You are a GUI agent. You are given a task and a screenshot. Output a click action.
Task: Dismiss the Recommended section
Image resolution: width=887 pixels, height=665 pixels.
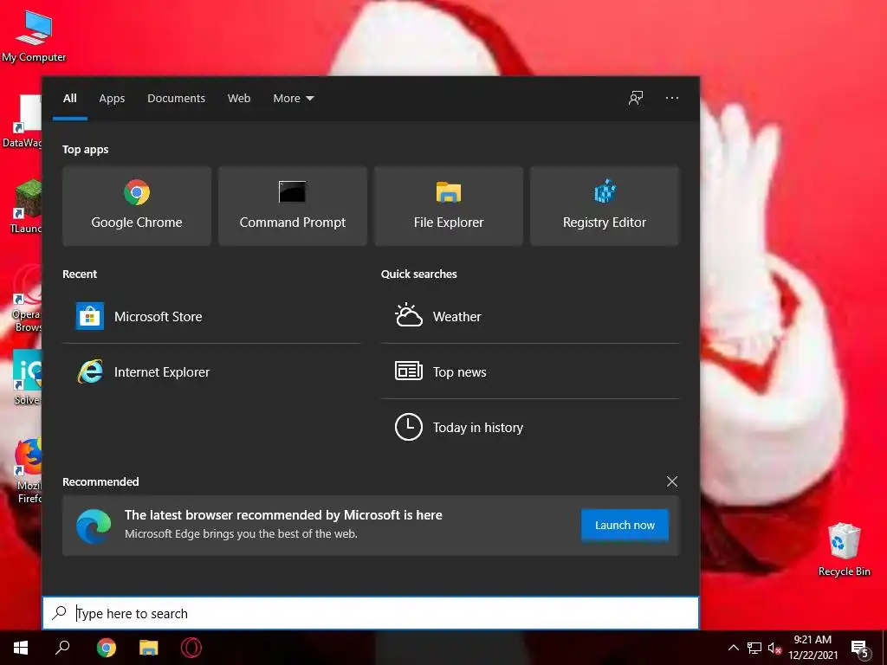[x=672, y=481]
